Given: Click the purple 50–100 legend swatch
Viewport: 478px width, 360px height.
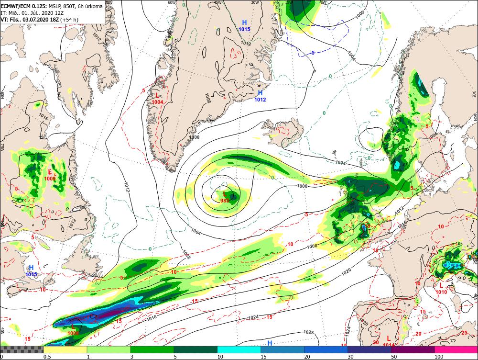Looking at the screenshot, I should [x=413, y=349].
